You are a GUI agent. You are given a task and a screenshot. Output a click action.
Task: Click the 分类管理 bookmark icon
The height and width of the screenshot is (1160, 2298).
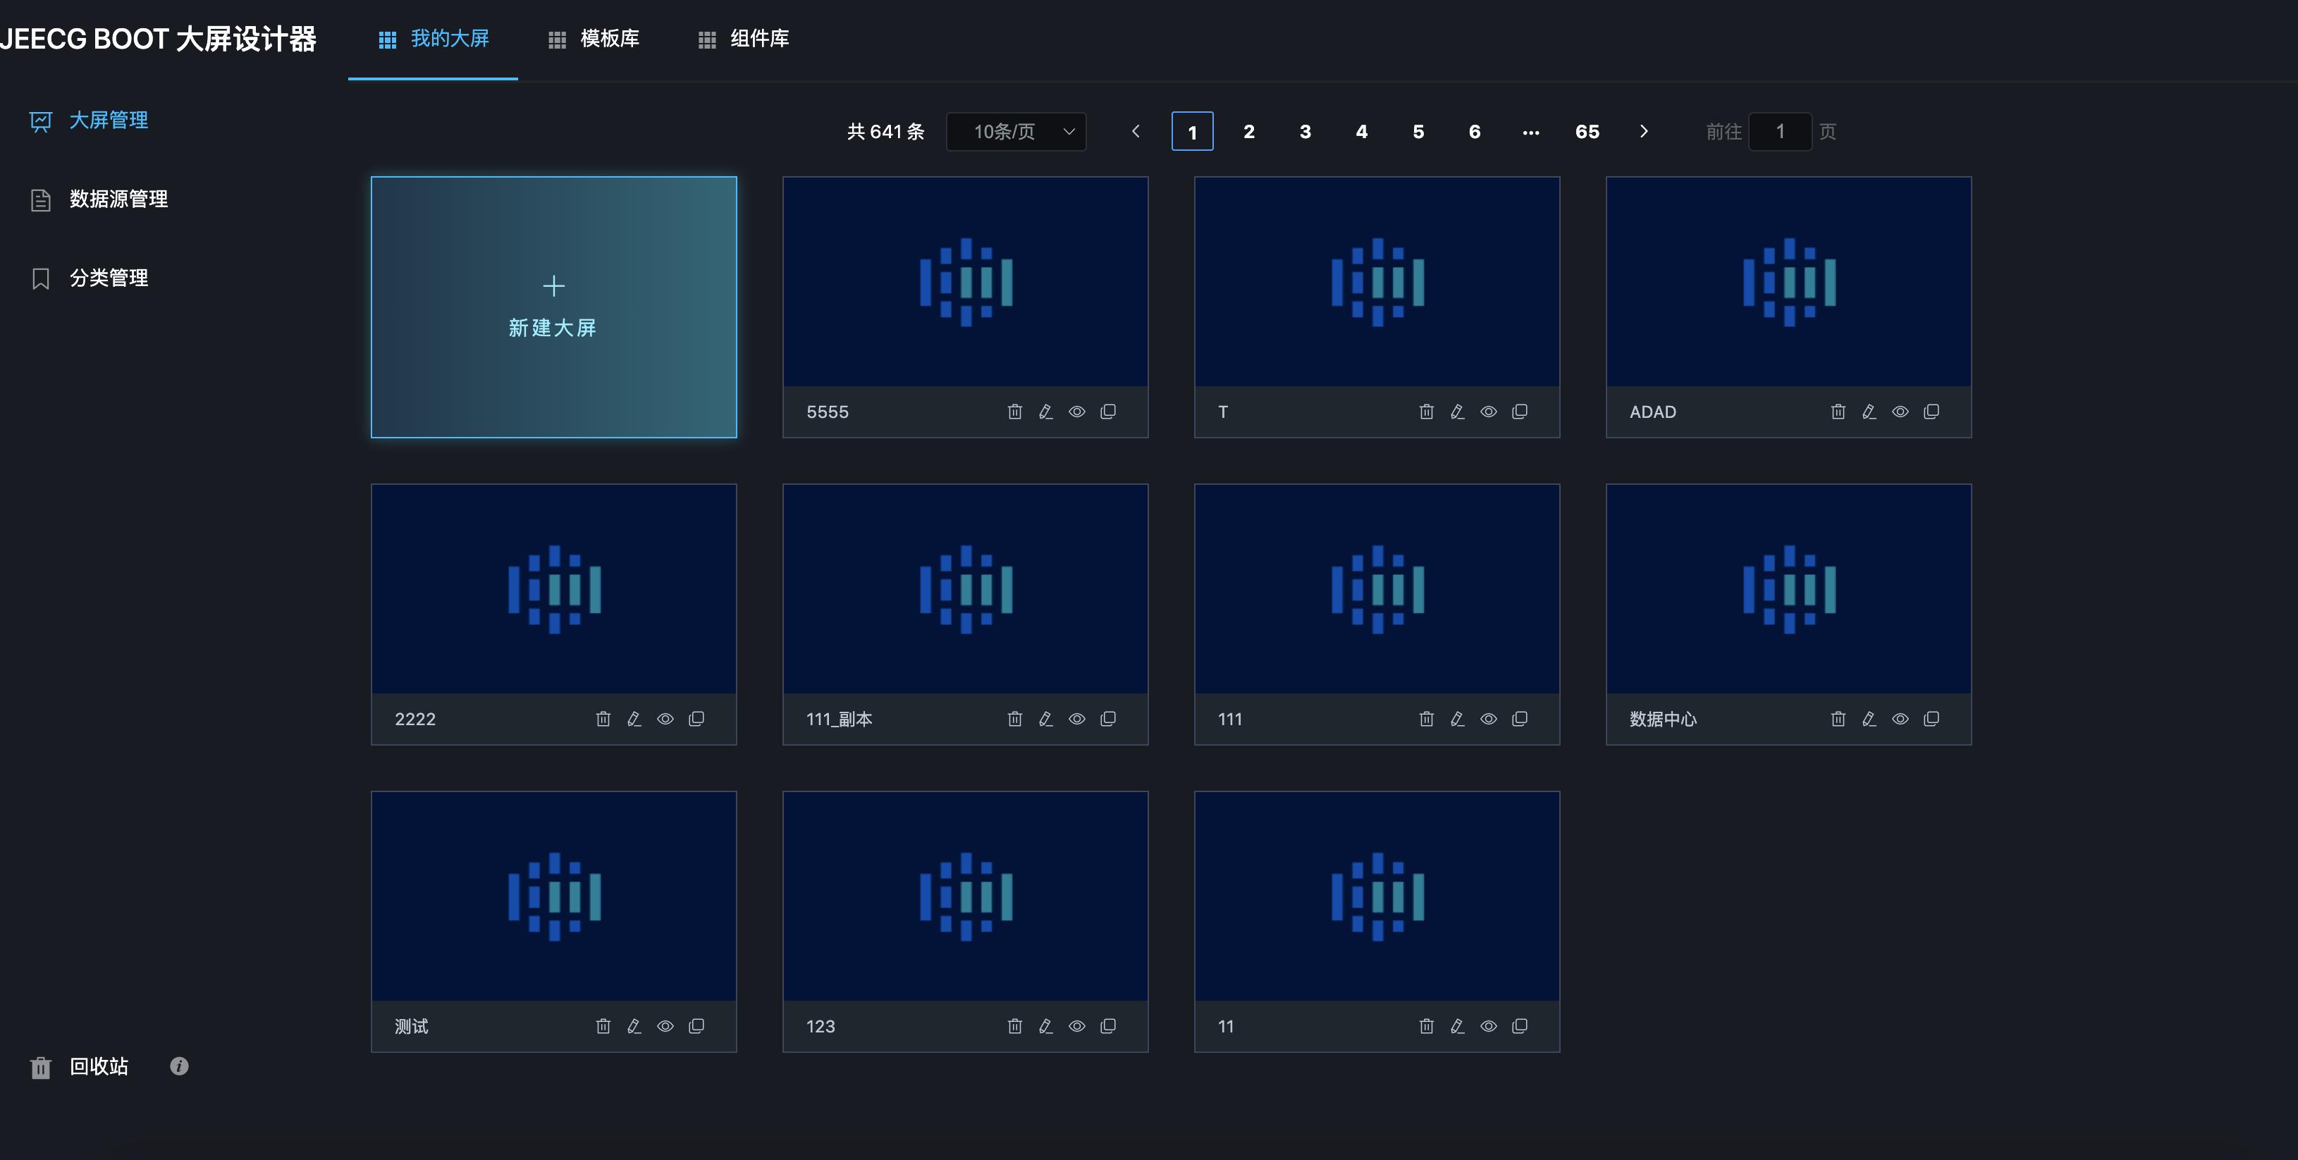41,277
